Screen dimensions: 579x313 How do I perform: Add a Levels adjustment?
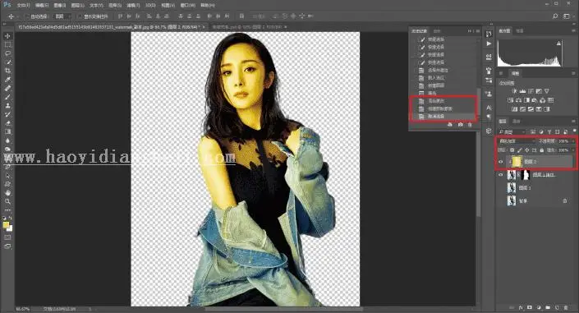pos(522,91)
